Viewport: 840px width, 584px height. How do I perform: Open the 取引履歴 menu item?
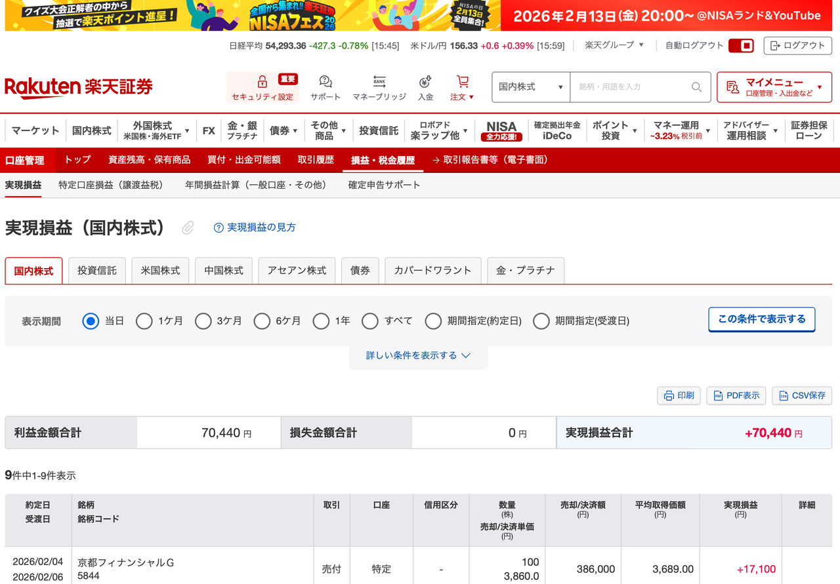click(316, 160)
